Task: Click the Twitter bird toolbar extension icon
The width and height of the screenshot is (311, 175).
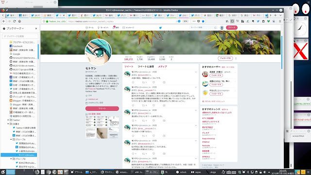Action: tap(258, 21)
